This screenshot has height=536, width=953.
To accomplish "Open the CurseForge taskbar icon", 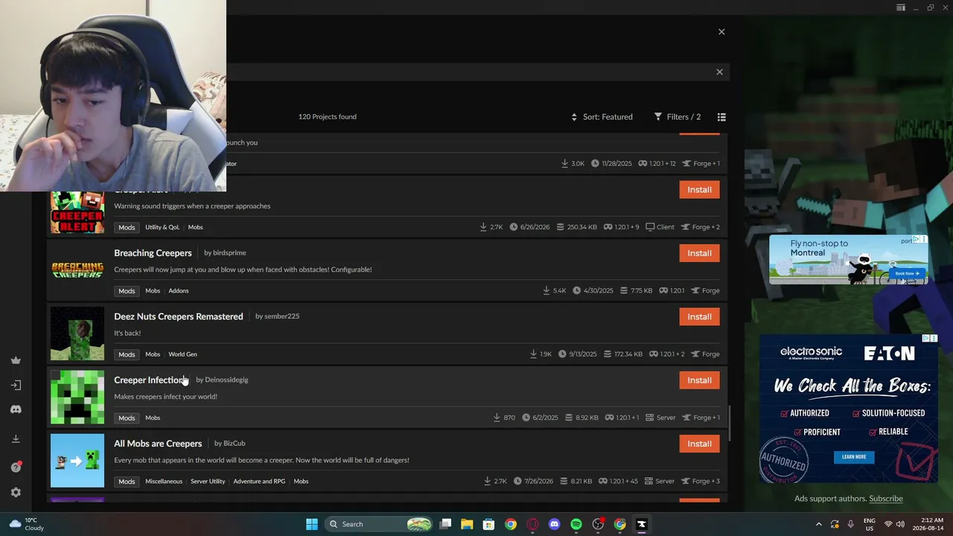I will [x=642, y=524].
